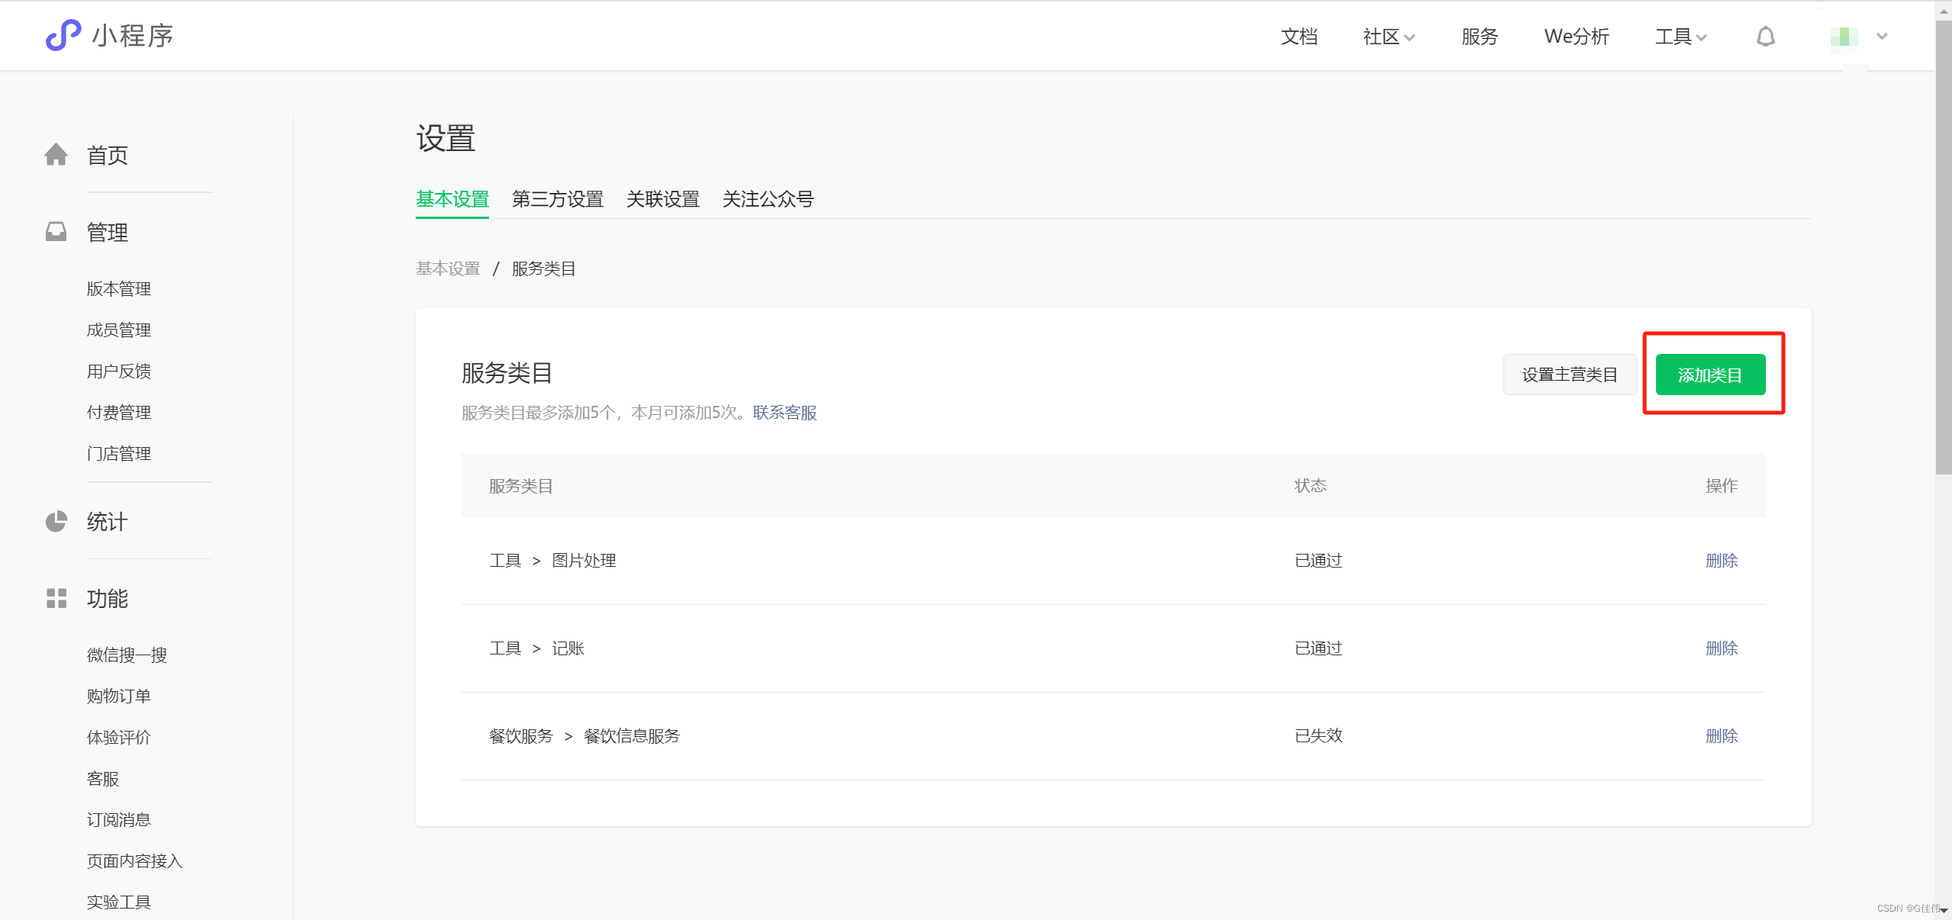Image resolution: width=1952 pixels, height=920 pixels.
Task: Switch to the 关联设置 tab
Action: (662, 199)
